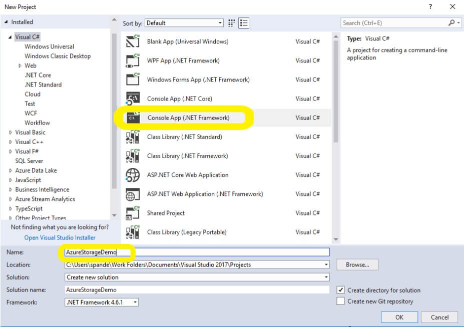Expand the TypeScript node
This screenshot has height=327, width=464.
[x=11, y=208]
